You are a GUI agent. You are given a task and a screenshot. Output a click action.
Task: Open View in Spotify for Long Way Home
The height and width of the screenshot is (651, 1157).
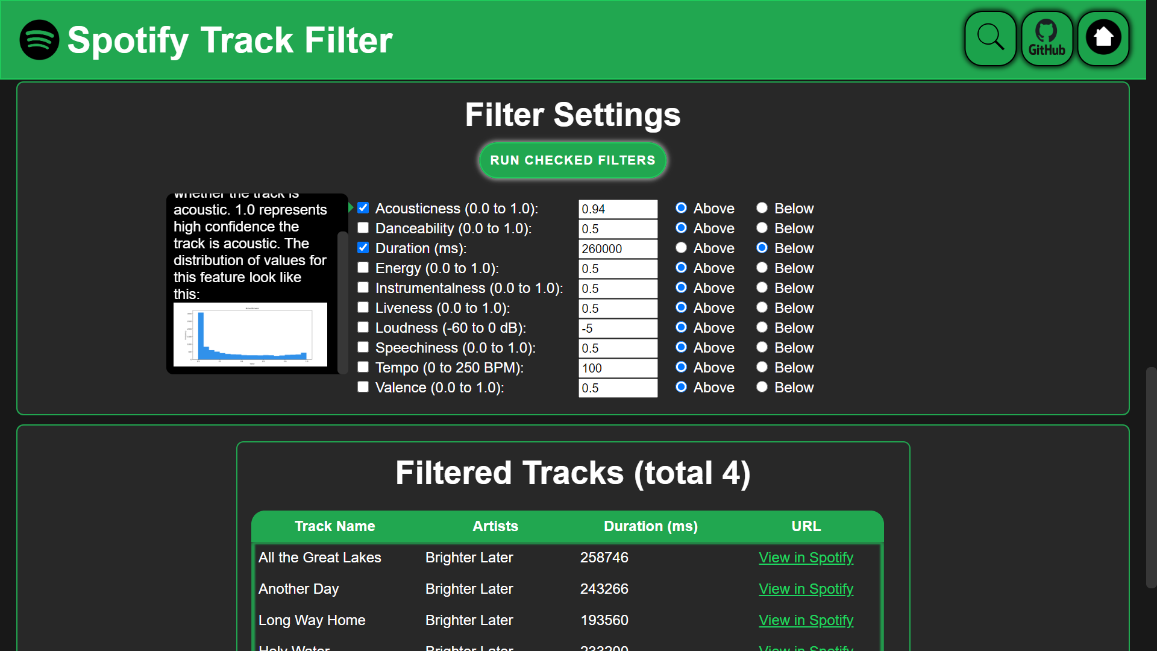(x=806, y=620)
